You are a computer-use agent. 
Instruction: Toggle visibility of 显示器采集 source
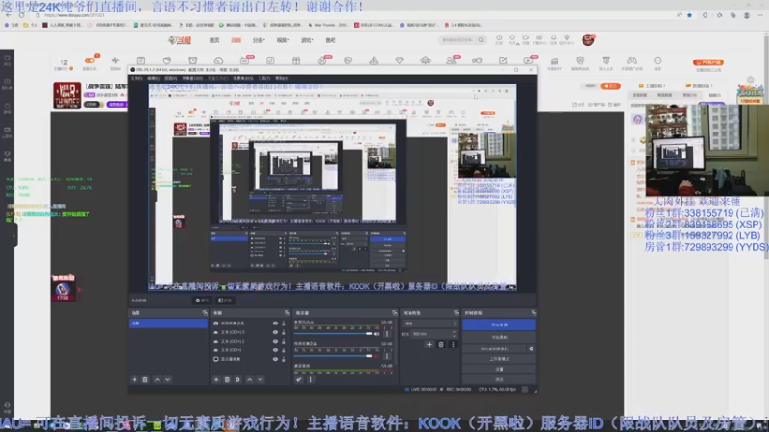click(x=275, y=359)
